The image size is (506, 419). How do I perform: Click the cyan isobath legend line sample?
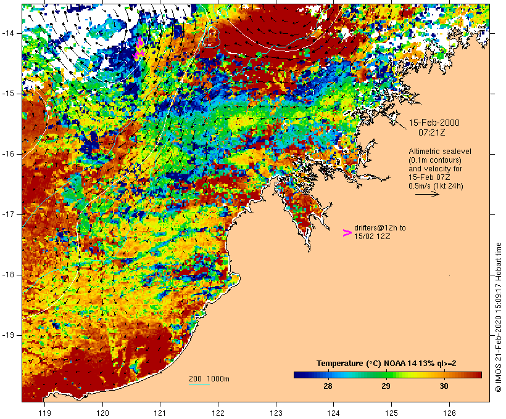[199, 384]
